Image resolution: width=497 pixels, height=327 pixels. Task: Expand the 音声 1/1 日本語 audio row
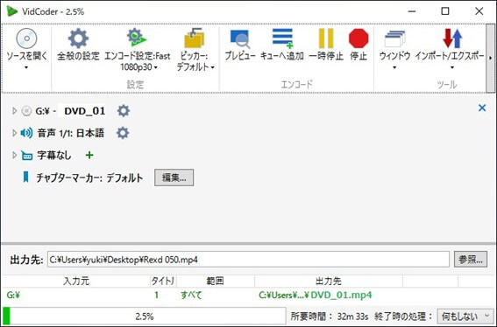pos(14,133)
